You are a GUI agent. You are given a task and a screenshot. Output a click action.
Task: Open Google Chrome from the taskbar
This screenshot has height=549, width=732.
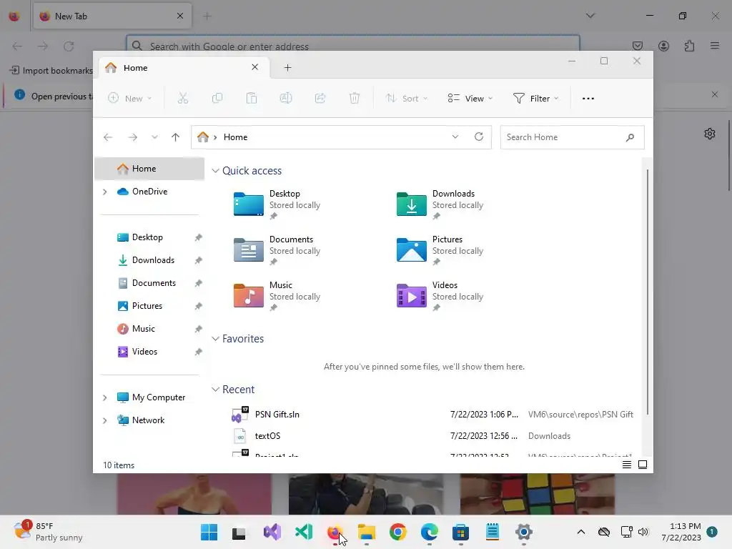pyautogui.click(x=397, y=532)
